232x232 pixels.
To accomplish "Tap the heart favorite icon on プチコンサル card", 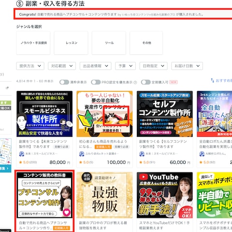I will pos(67,212).
